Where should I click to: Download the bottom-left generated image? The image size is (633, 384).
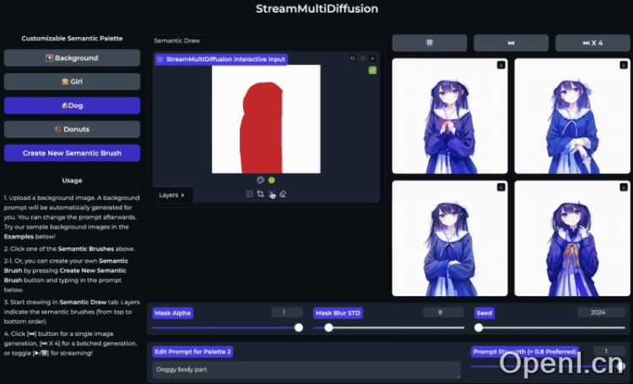point(501,187)
